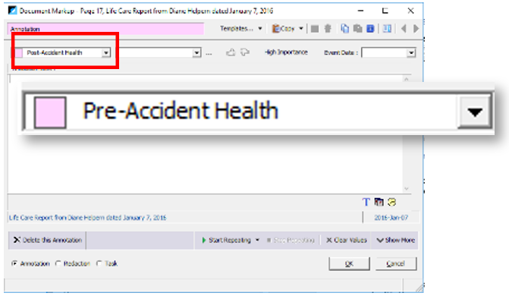The height and width of the screenshot is (296, 509).
Task: Open the Post-Accident Health issue dropdown
Action: [x=106, y=52]
